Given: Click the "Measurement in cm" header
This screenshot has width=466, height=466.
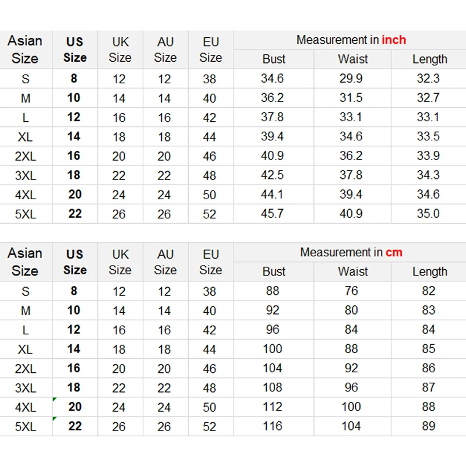Looking at the screenshot, I should (351, 253).
